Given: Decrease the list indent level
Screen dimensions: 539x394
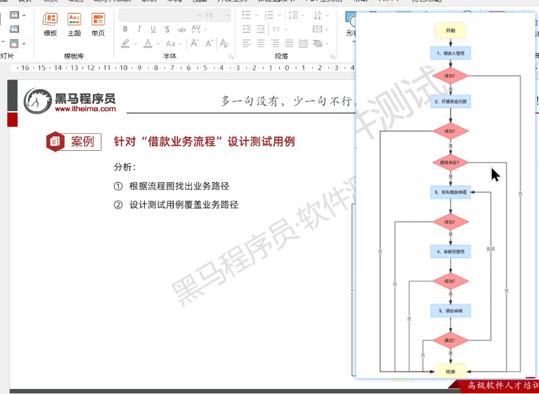Looking at the screenshot, I should pyautogui.click(x=246, y=29).
